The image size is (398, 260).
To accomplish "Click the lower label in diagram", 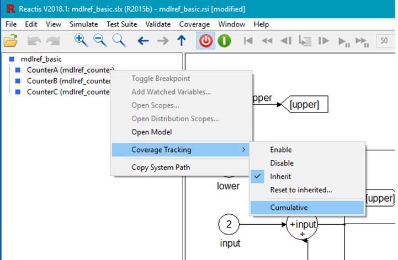I will pyautogui.click(x=228, y=186).
